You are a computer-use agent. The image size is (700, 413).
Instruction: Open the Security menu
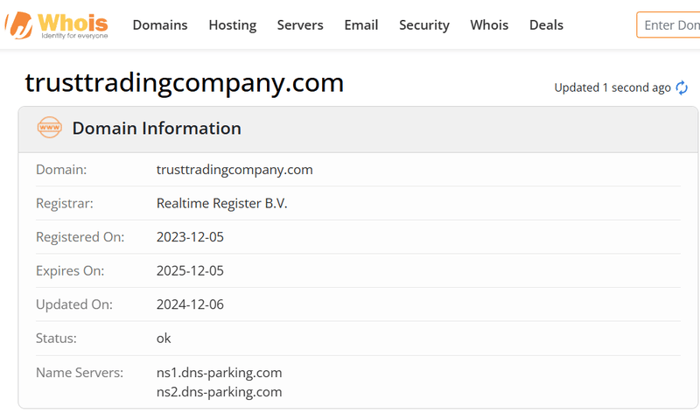point(423,24)
